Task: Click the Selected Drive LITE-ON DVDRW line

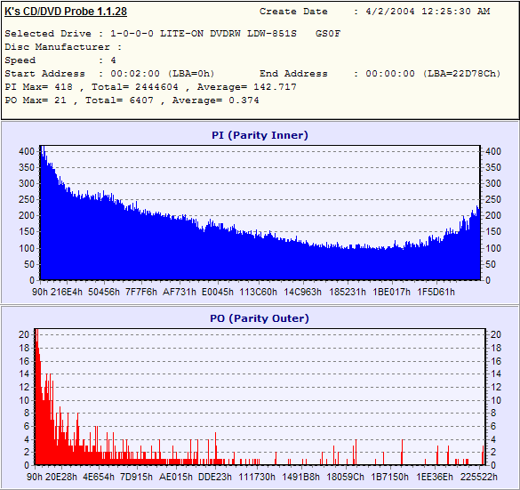Action: point(172,34)
